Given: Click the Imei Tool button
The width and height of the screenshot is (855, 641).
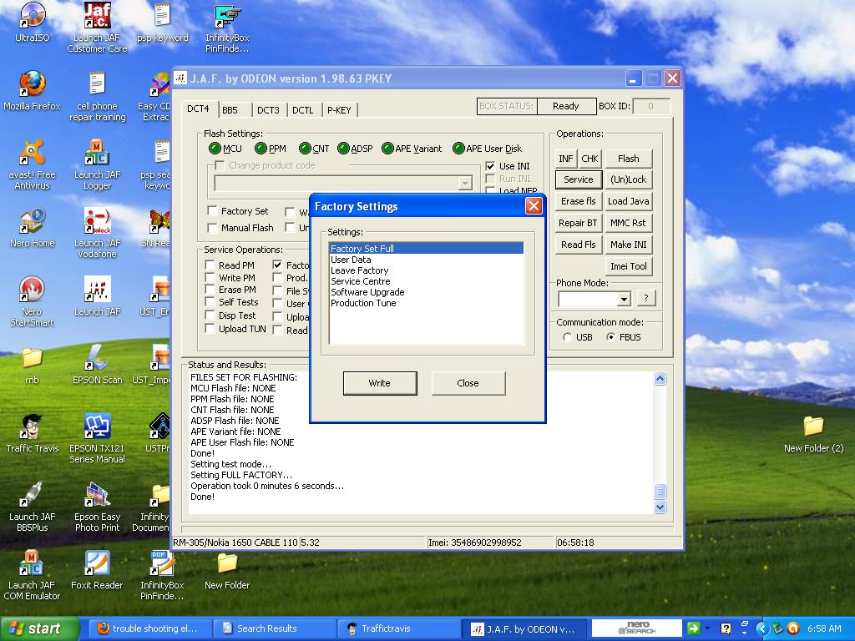Looking at the screenshot, I should 628,266.
